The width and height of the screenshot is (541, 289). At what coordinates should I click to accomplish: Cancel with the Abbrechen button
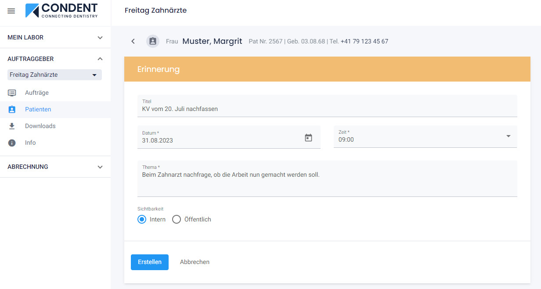tap(195, 262)
